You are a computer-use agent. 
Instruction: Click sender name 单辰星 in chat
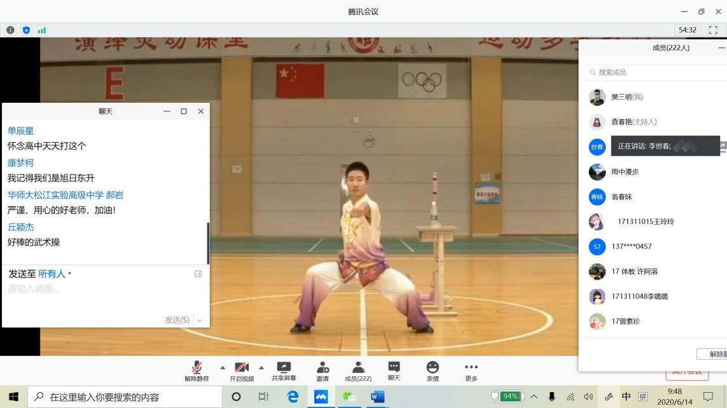click(x=20, y=131)
